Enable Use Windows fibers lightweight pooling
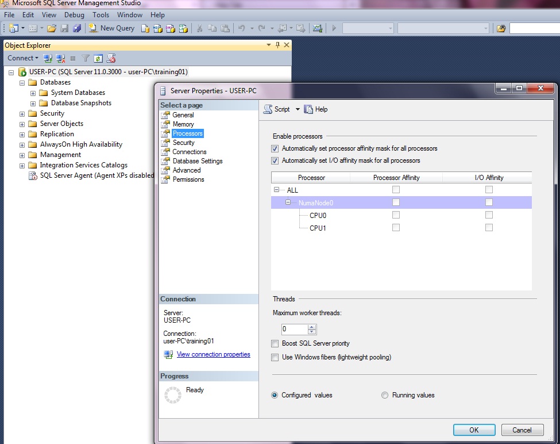The width and height of the screenshot is (560, 444). click(x=275, y=357)
